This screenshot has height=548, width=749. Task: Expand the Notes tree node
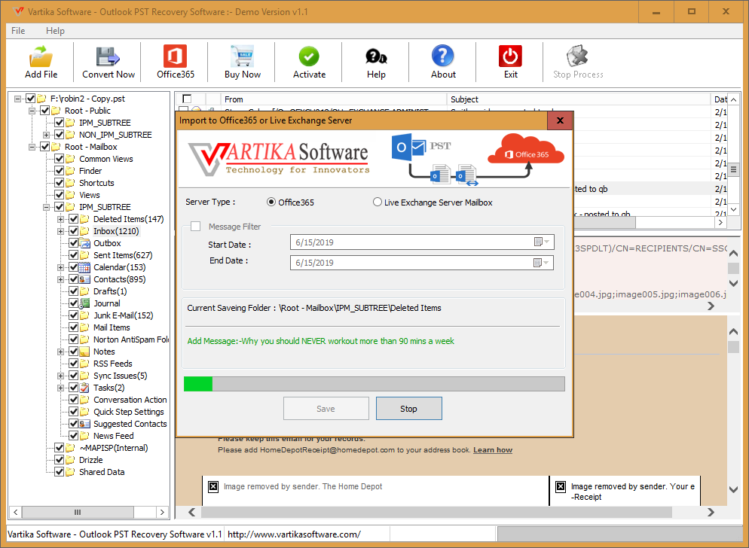click(61, 352)
